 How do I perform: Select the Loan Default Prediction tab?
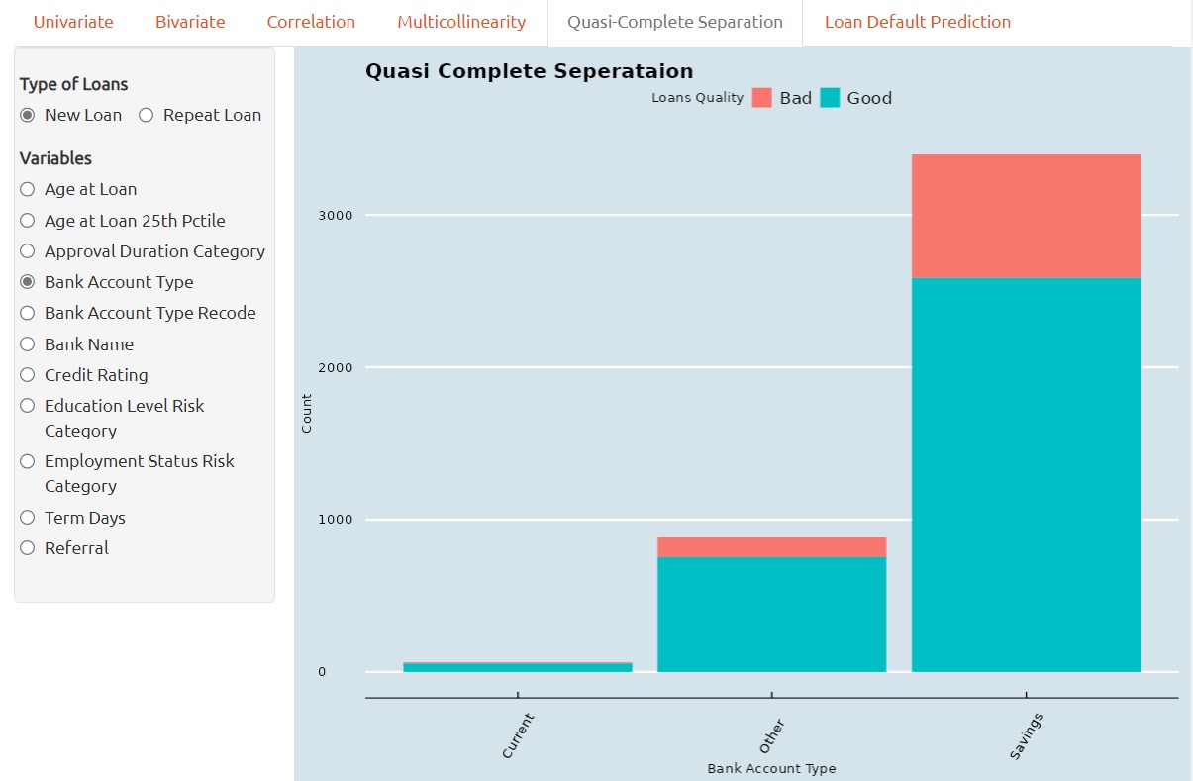[917, 22]
